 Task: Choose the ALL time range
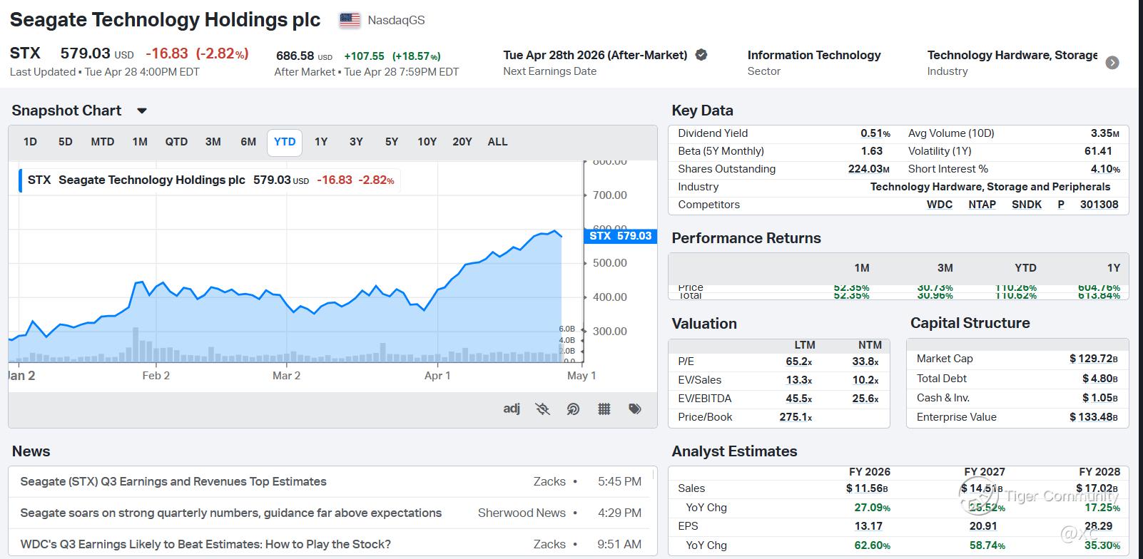tap(497, 142)
